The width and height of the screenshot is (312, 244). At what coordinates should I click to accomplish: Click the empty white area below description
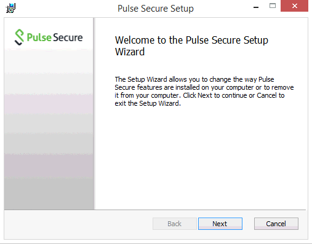(x=201, y=158)
